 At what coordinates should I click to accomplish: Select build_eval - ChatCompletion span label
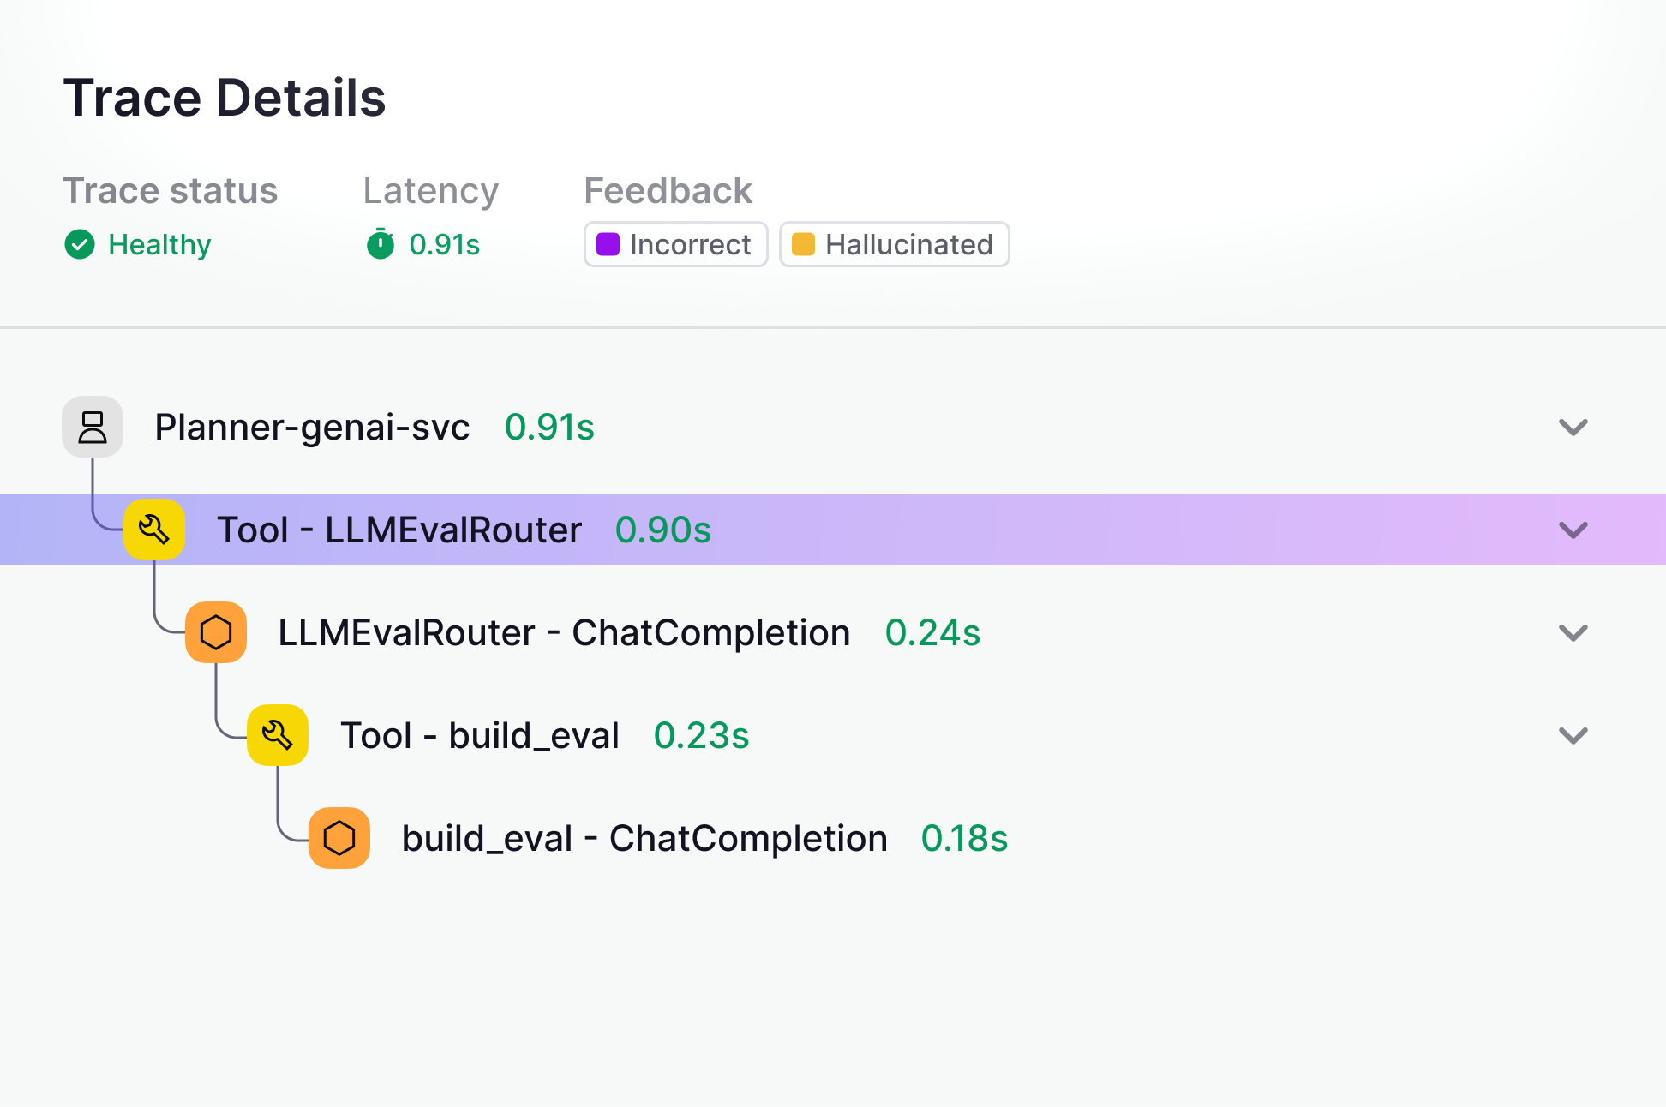644,838
